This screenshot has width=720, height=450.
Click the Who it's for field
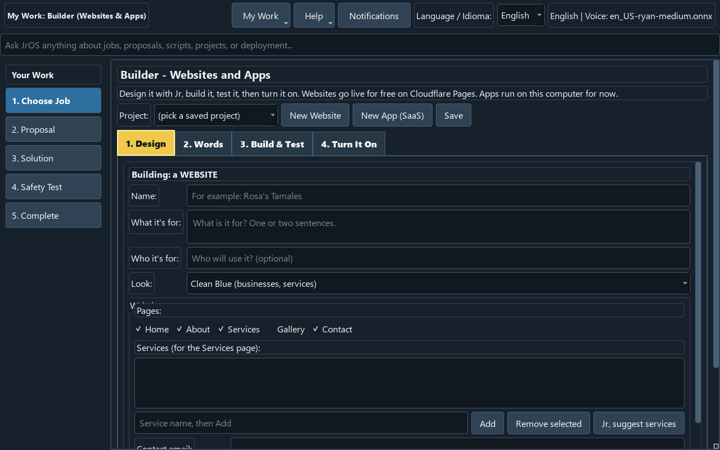point(438,258)
